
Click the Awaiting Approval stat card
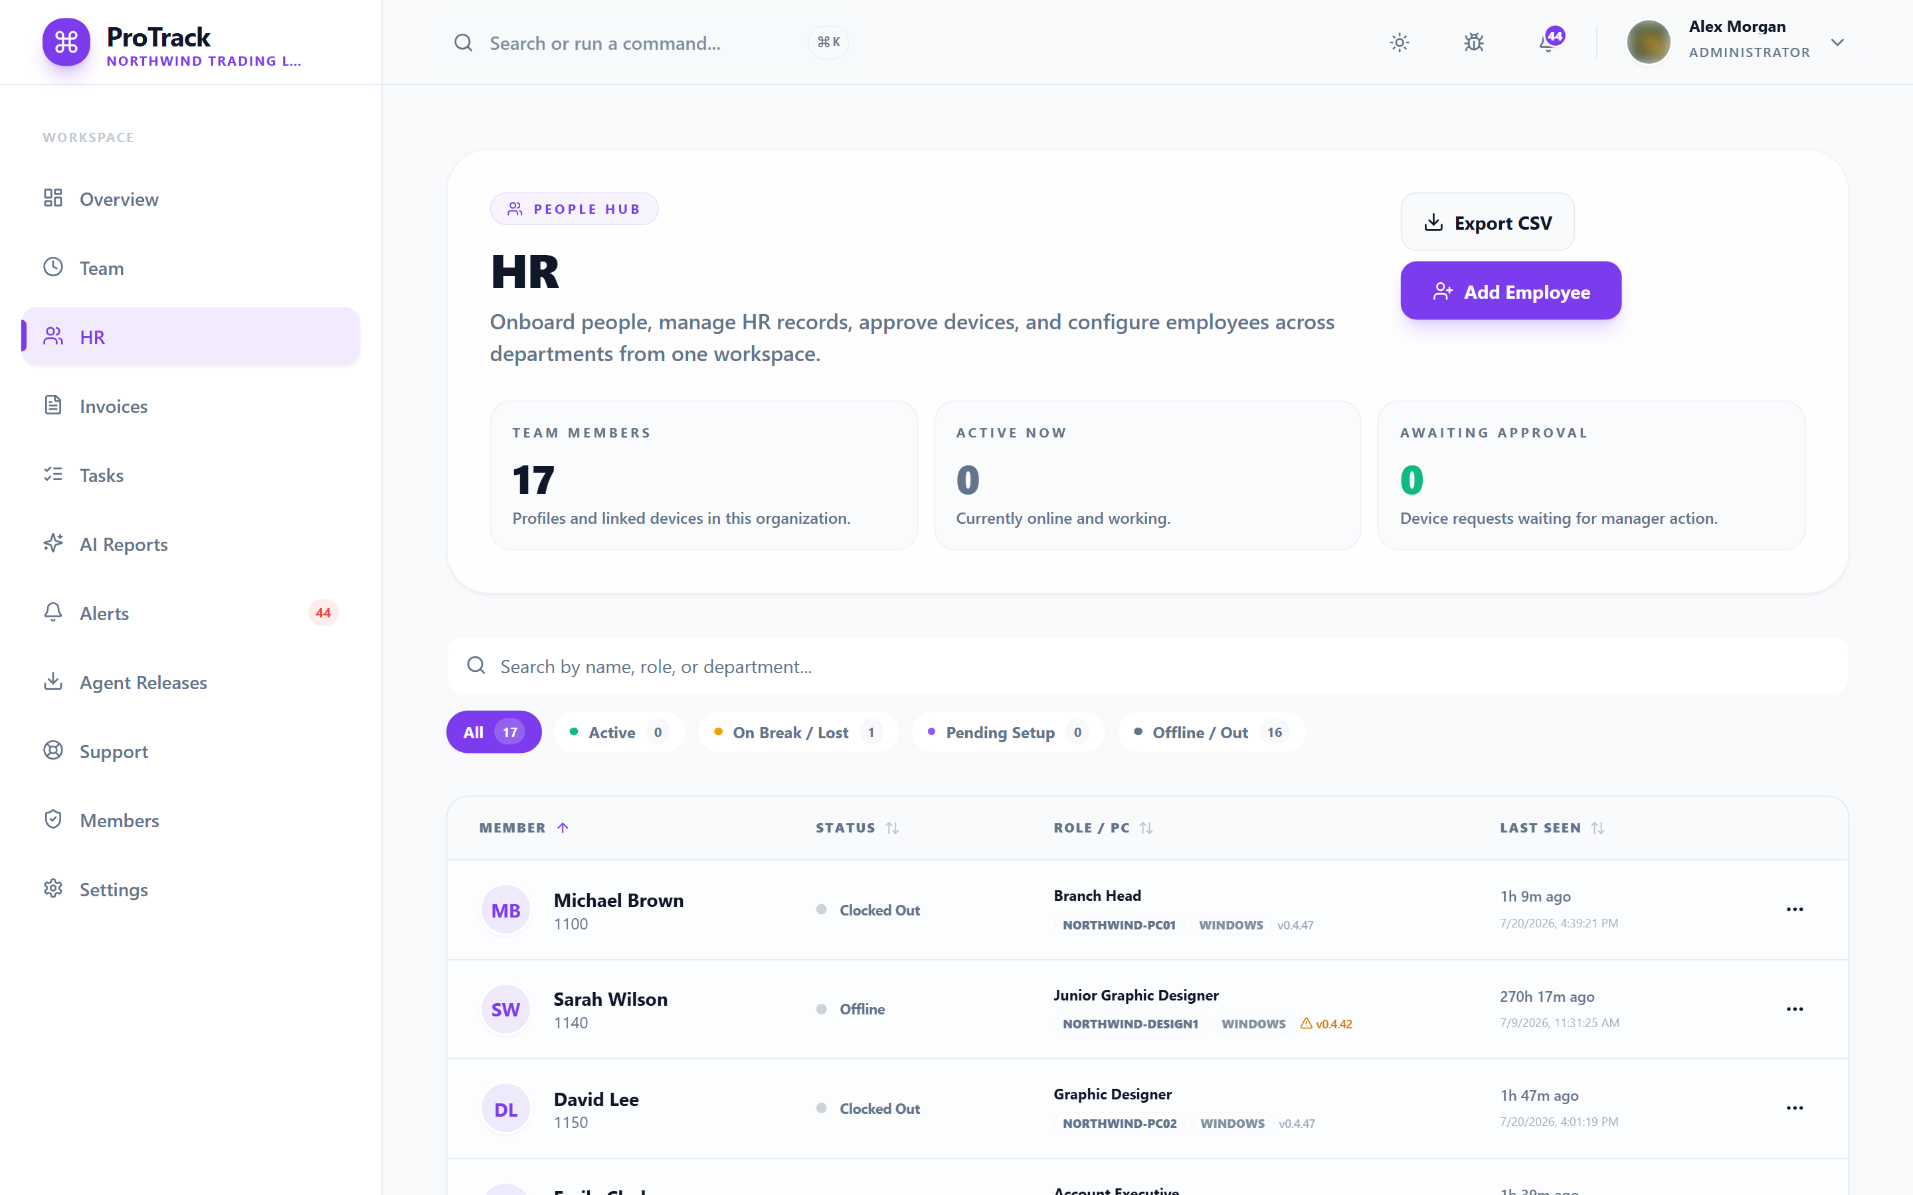click(x=1590, y=475)
